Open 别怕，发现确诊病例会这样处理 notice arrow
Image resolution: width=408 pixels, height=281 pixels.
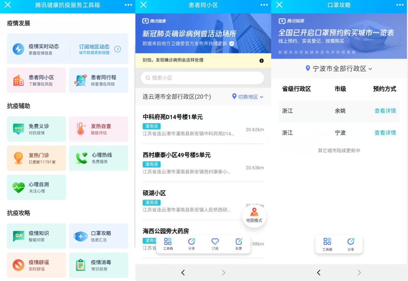(262, 61)
